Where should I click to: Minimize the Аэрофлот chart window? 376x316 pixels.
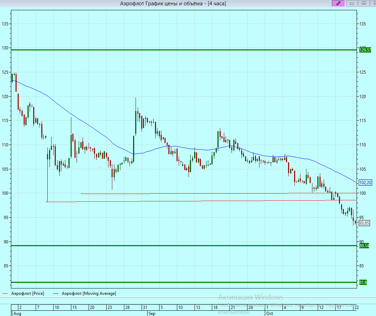(352, 4)
